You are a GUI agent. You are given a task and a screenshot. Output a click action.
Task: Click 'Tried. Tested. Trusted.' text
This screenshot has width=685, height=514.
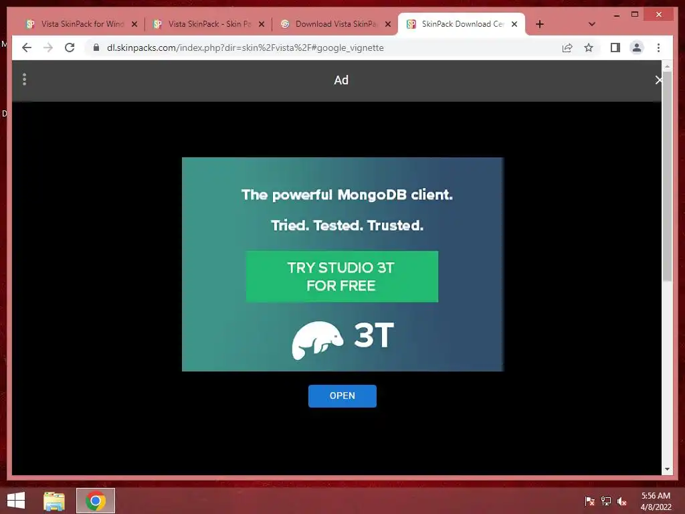347,226
